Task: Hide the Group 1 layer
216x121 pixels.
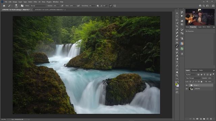Action: coord(187,85)
